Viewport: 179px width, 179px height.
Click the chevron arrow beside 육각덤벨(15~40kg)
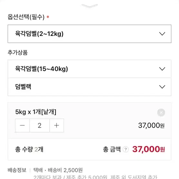point(162,69)
